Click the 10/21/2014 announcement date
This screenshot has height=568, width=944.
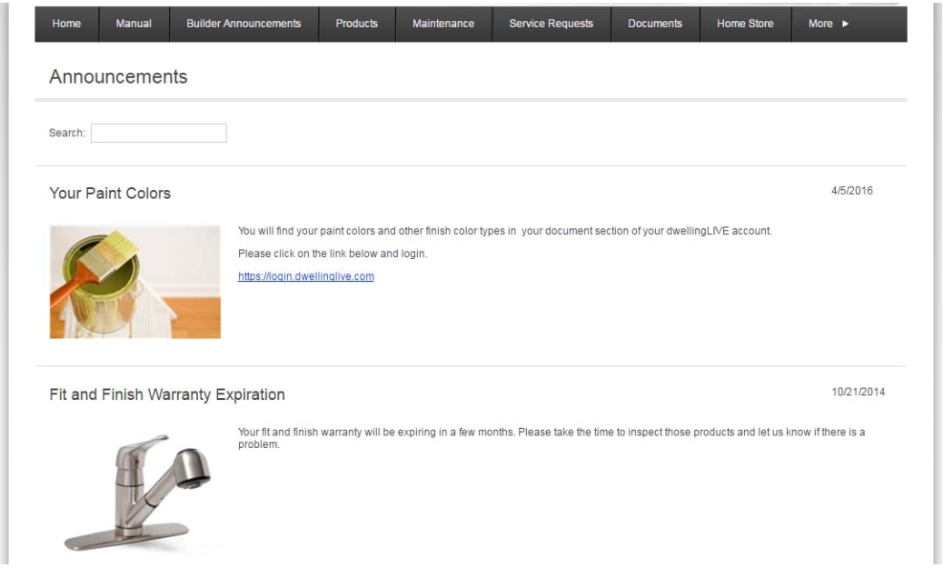tap(858, 392)
